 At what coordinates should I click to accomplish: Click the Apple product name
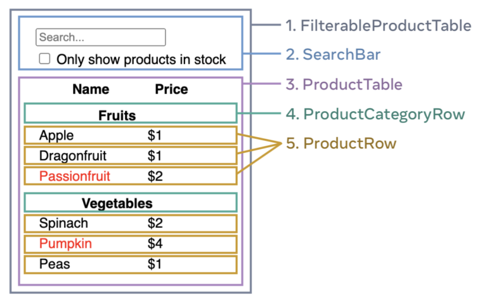pyautogui.click(x=56, y=135)
